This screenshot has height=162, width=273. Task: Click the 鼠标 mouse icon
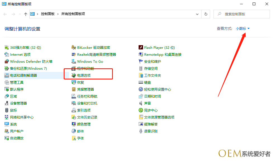click(7, 110)
